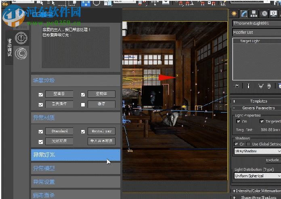Open the Uniform Spherical distribution dropdown

click(x=258, y=176)
